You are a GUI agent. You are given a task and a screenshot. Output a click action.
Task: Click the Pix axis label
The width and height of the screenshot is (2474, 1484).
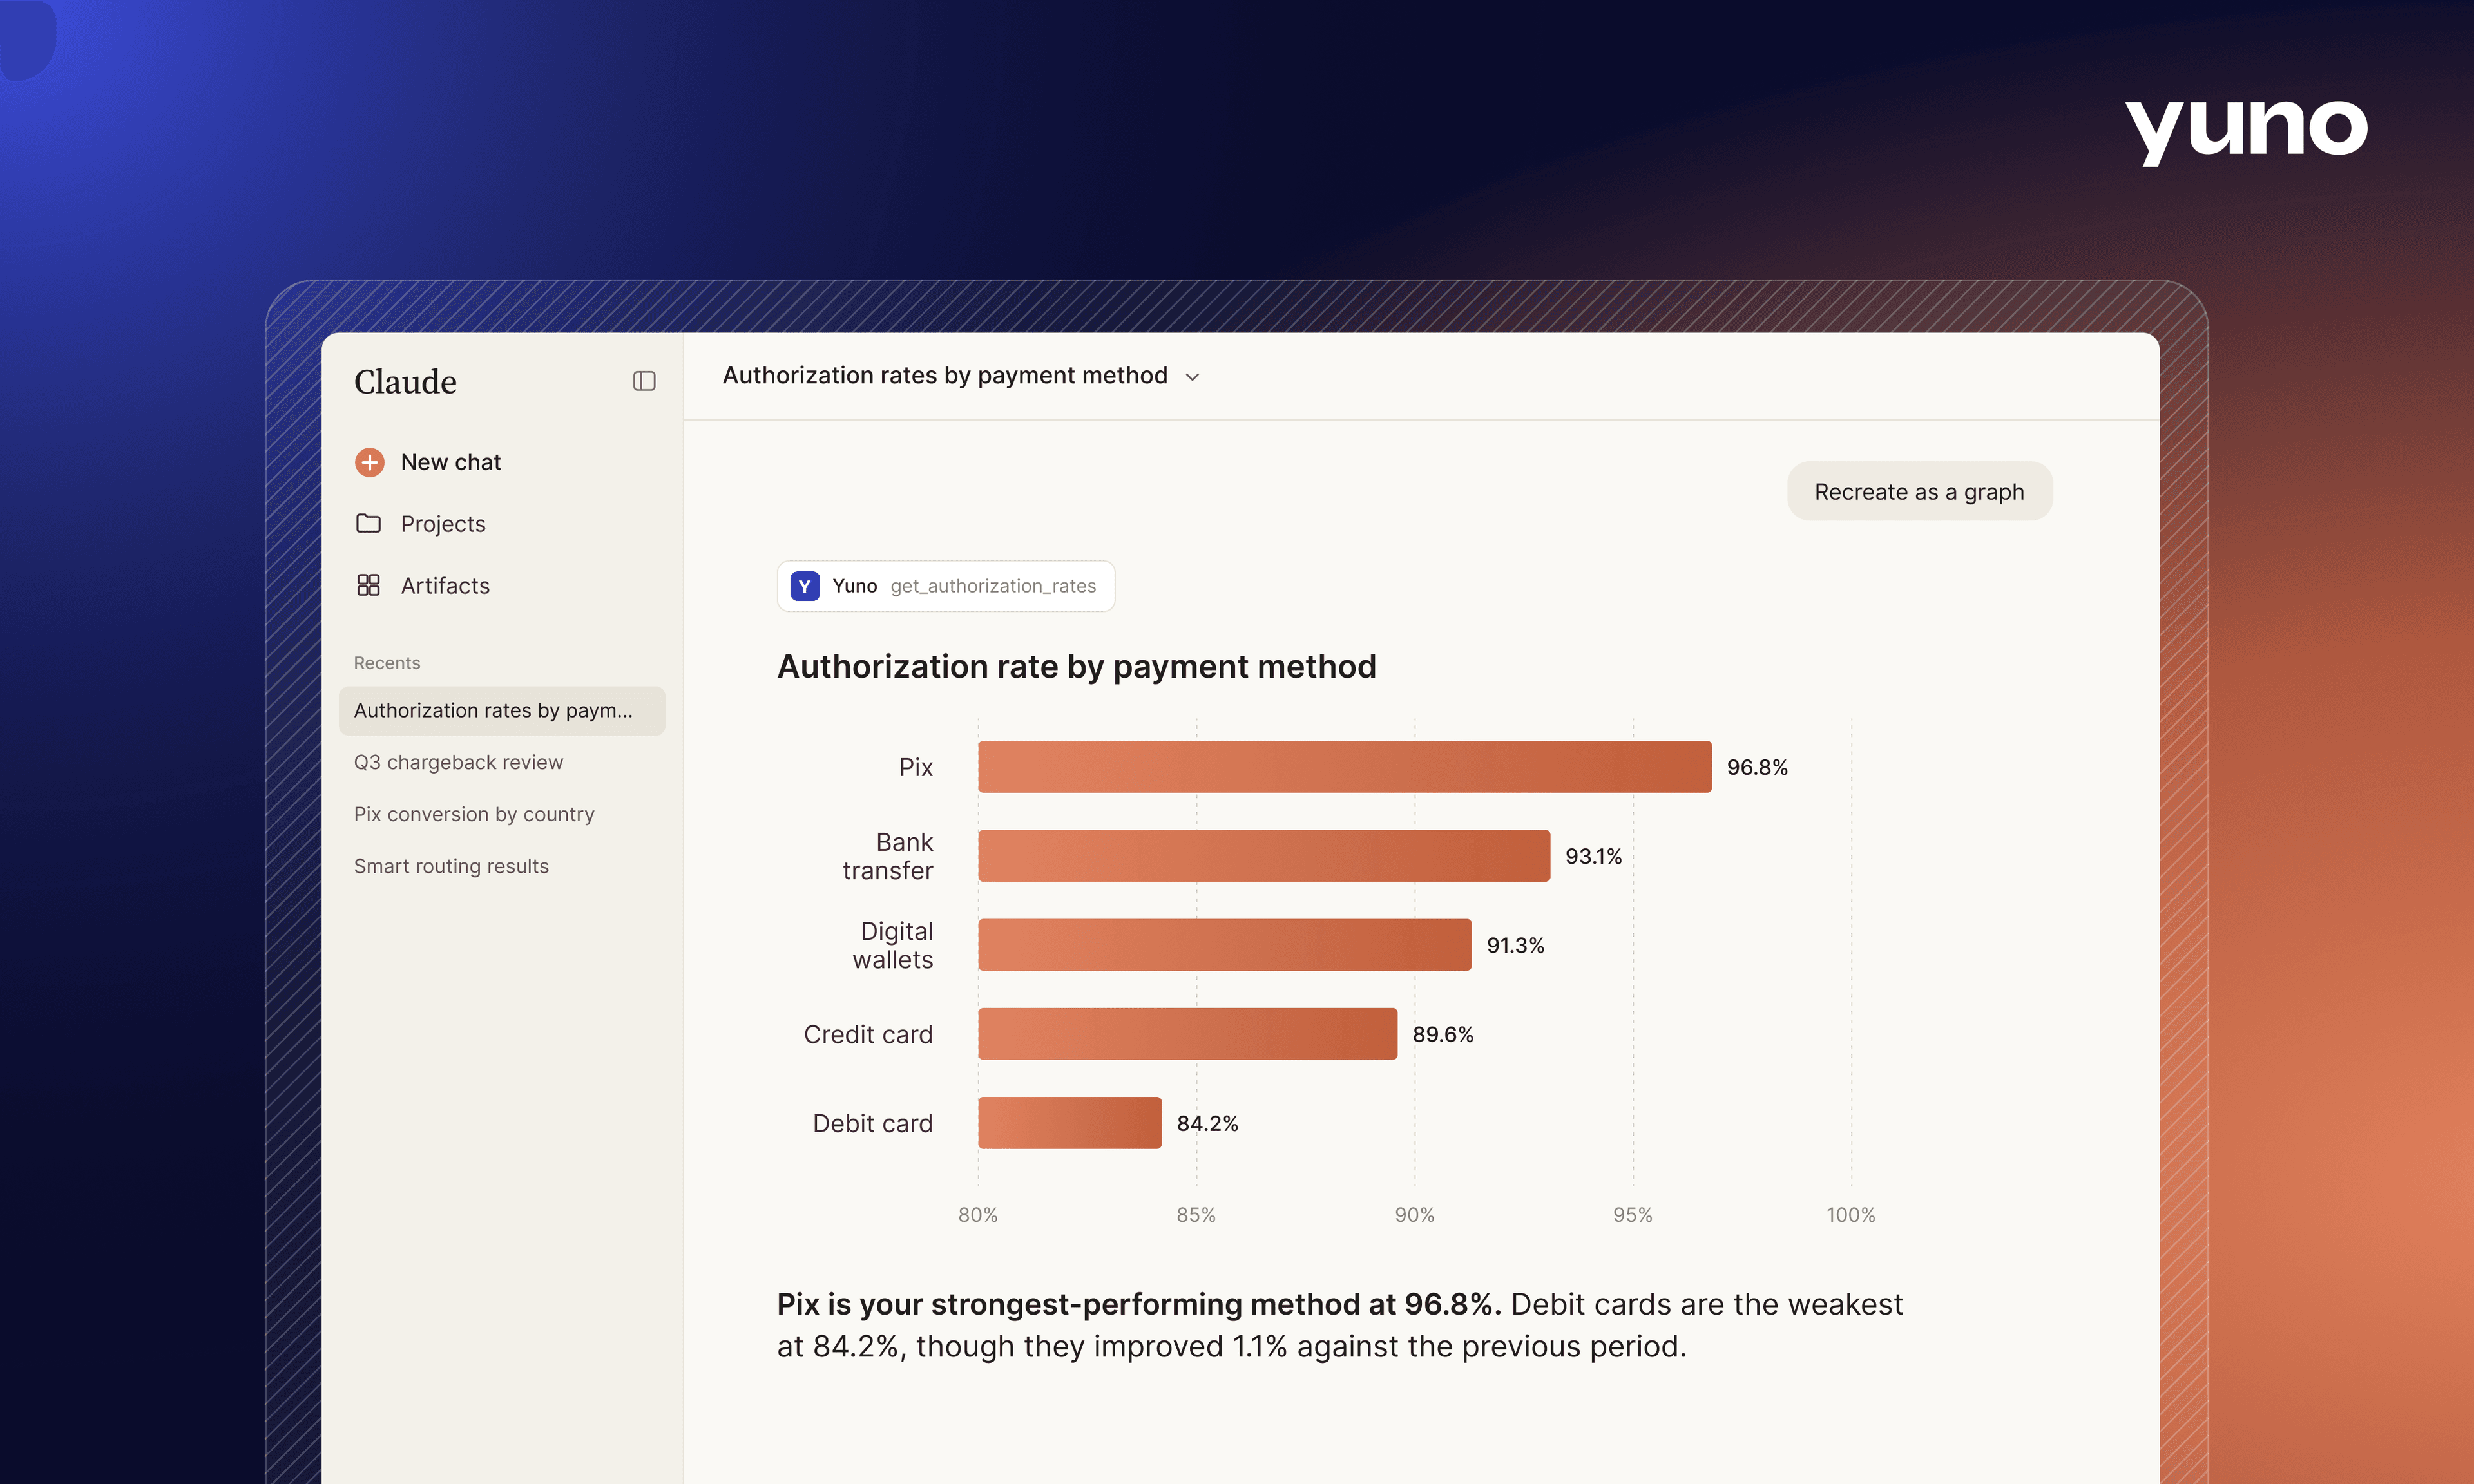[915, 767]
